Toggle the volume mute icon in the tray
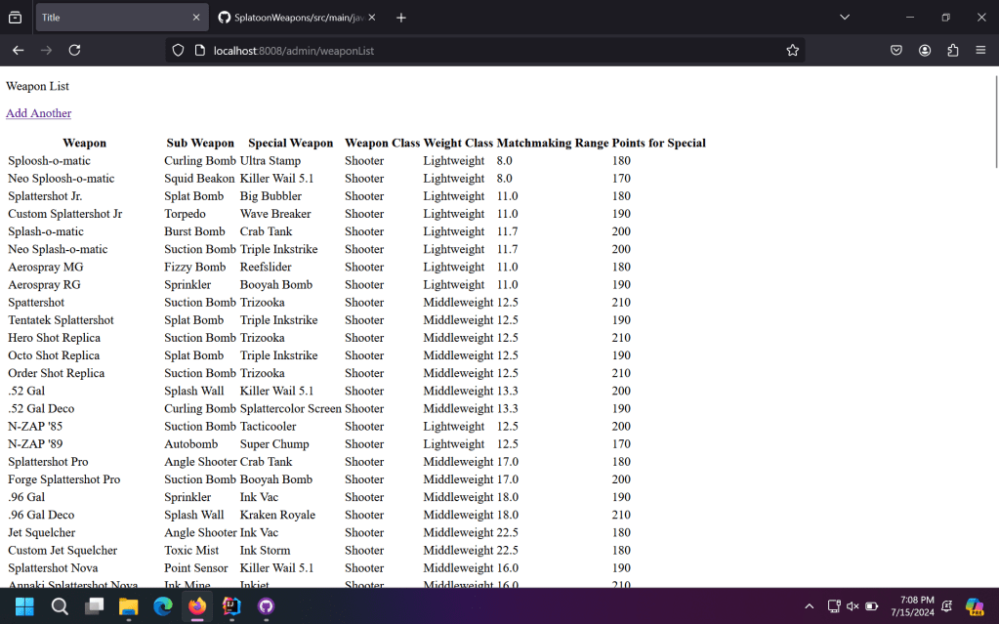Screen dimensions: 999x624 click(x=853, y=606)
